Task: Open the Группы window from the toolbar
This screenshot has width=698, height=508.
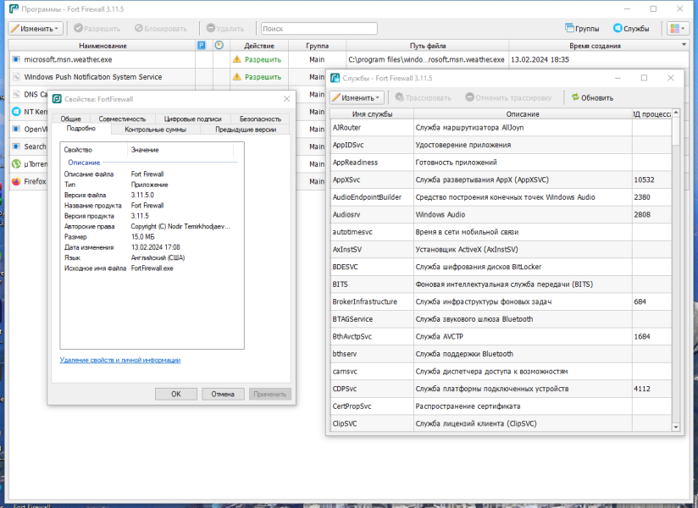Action: [582, 29]
